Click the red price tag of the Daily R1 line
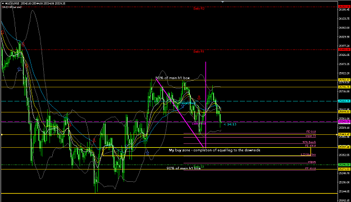Viewport: 351px width, 202px height. point(344,49)
